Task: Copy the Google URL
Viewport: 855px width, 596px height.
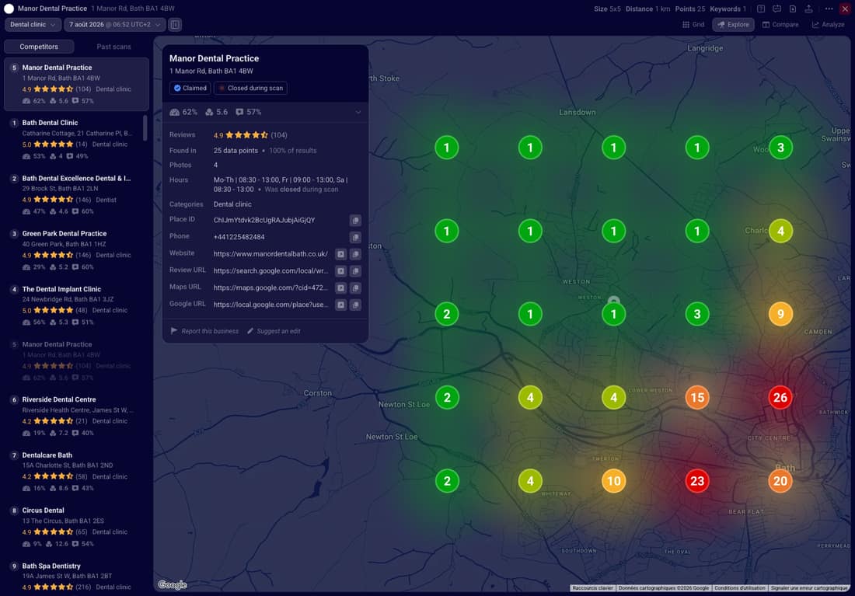Action: [x=355, y=305]
